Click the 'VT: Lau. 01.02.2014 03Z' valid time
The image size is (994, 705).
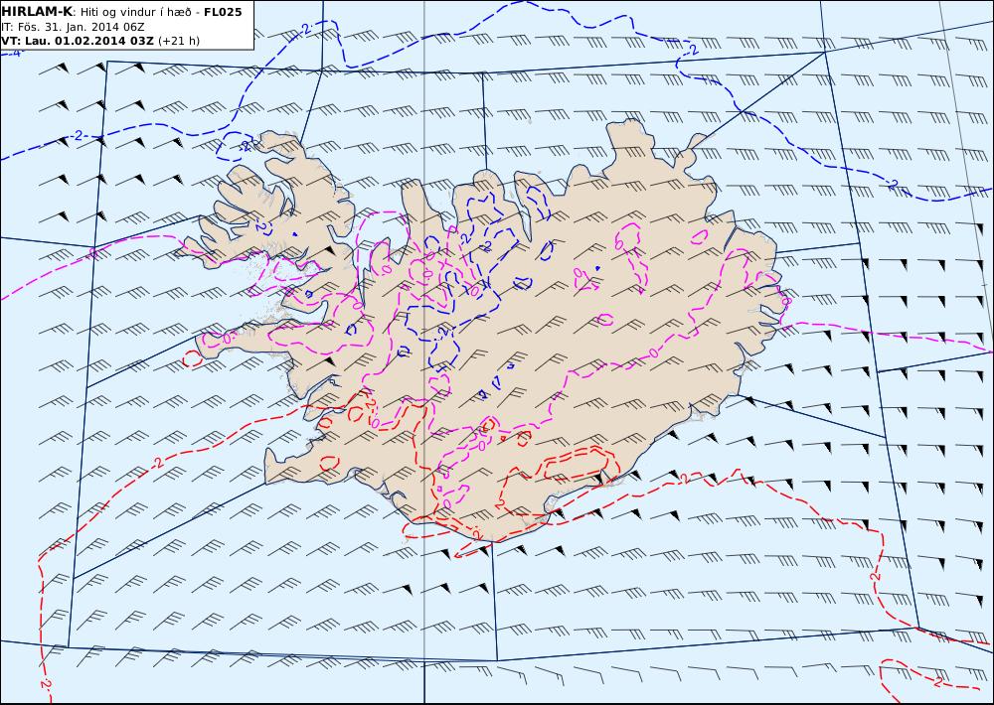(x=78, y=41)
